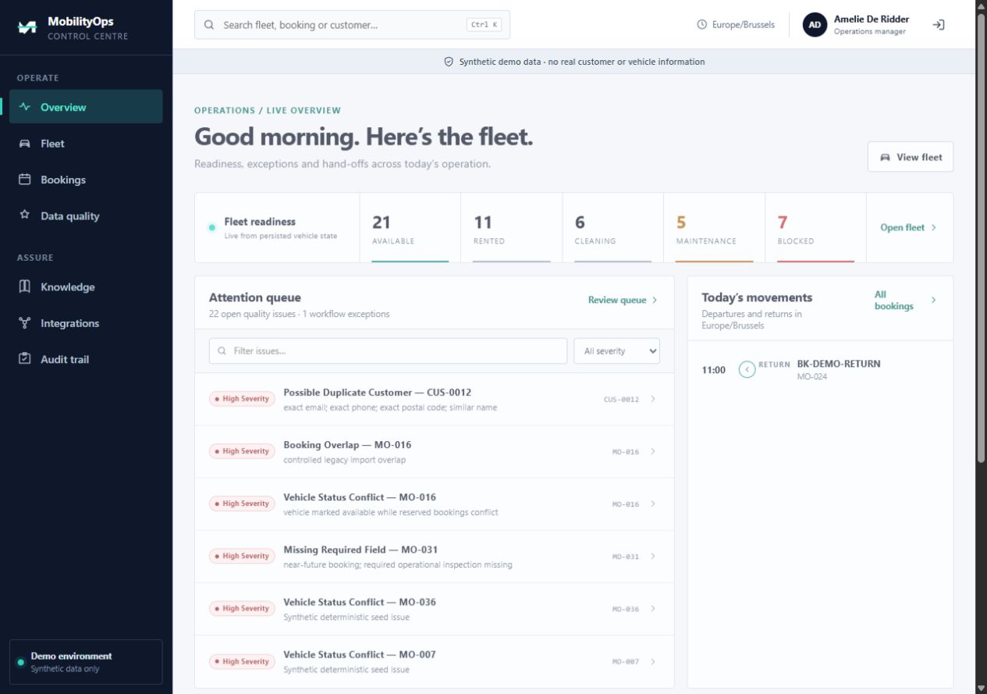Open the All severity dropdown
The width and height of the screenshot is (987, 694).
[616, 351]
